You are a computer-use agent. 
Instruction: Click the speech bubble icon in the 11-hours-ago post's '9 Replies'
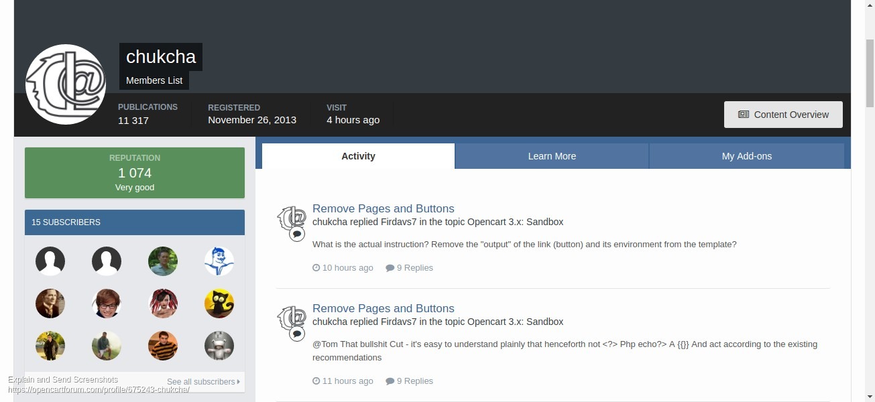point(390,381)
